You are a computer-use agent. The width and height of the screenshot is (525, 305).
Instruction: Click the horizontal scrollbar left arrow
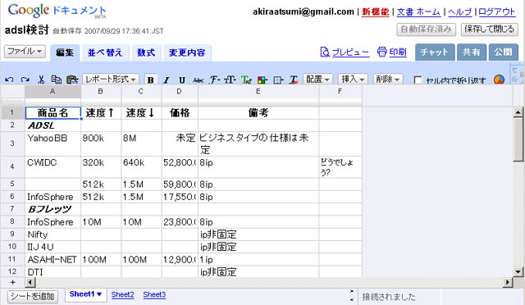click(x=30, y=283)
